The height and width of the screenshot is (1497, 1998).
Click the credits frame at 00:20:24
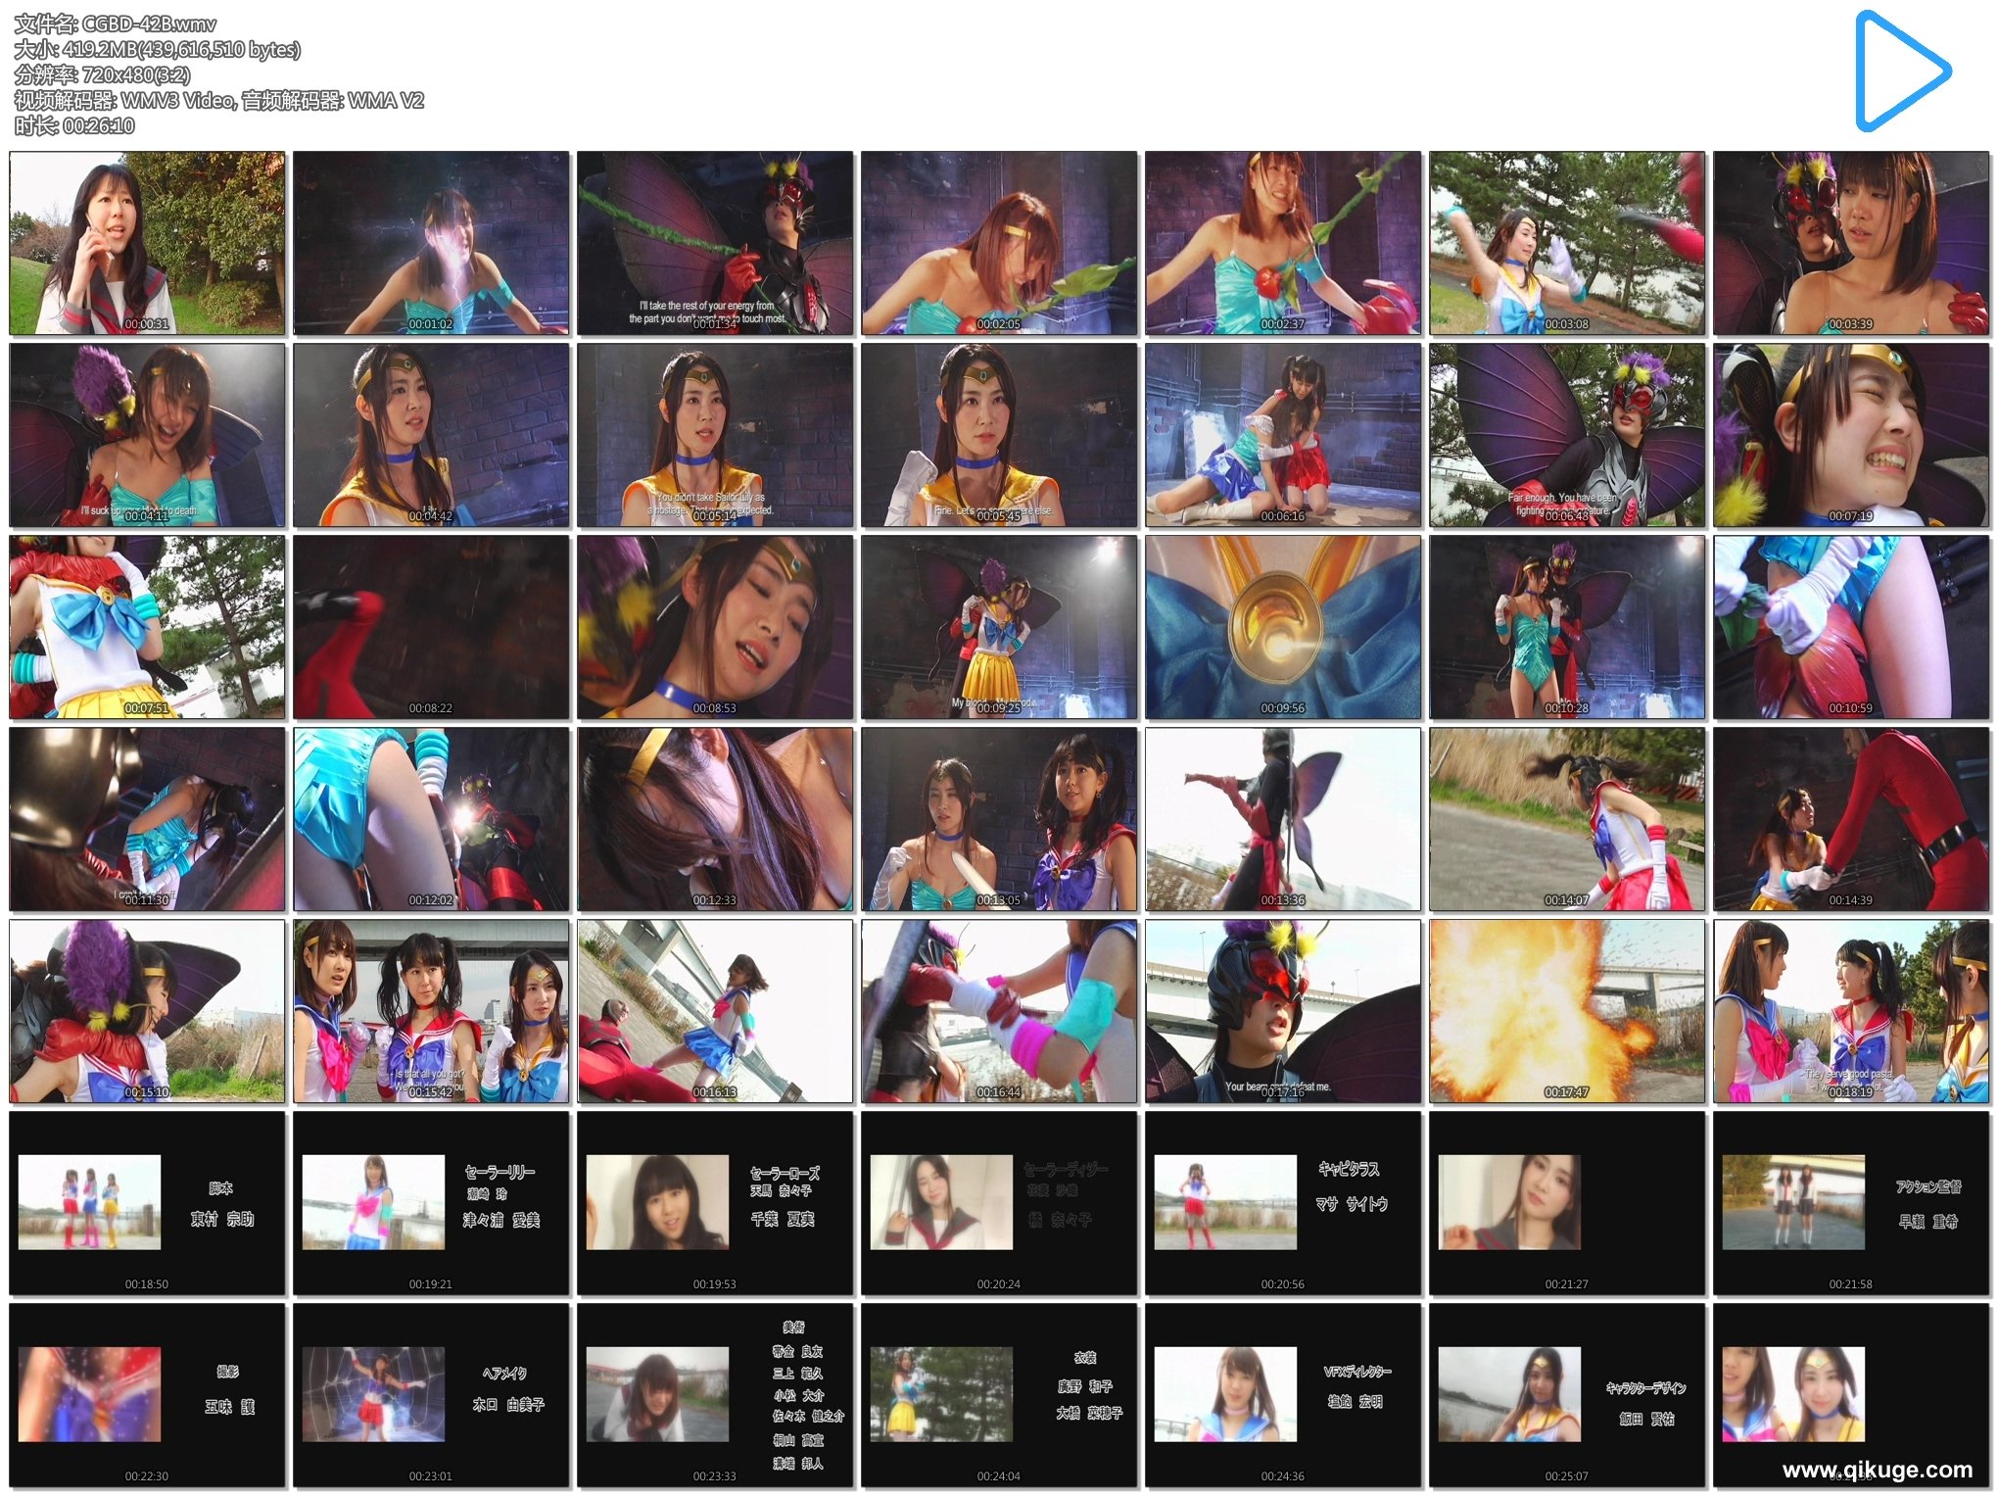[x=999, y=1203]
